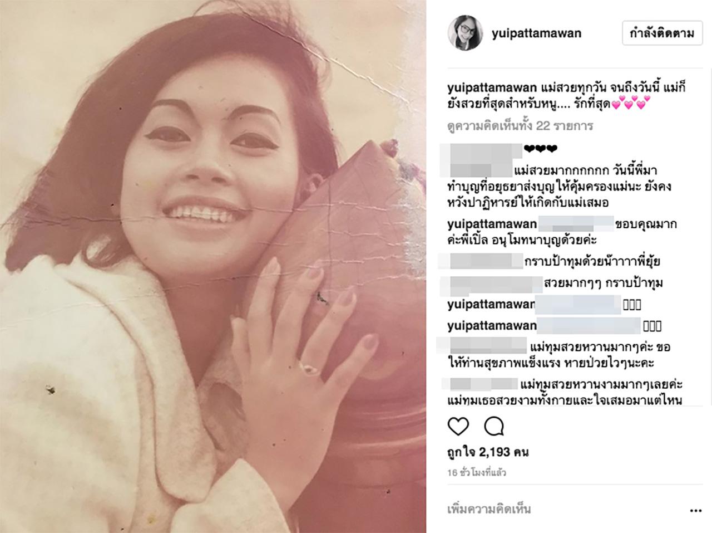This screenshot has width=712, height=533.
Task: Click the heart like icon
Action: click(458, 427)
